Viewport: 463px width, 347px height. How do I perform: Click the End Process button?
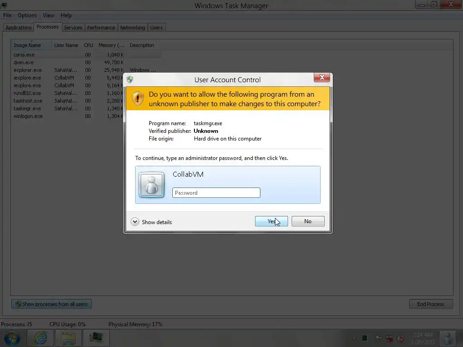[x=431, y=304]
